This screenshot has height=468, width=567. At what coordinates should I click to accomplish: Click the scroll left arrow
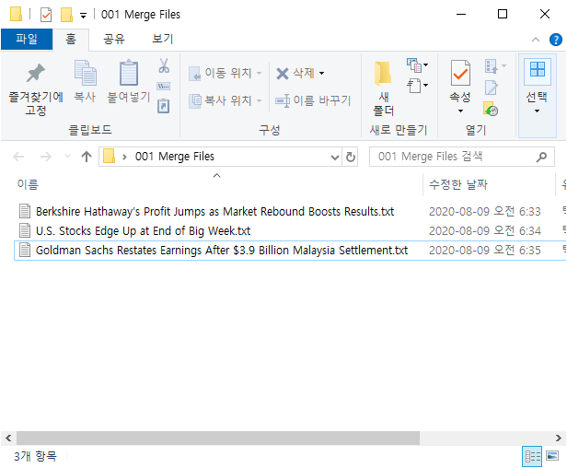coord(8,438)
